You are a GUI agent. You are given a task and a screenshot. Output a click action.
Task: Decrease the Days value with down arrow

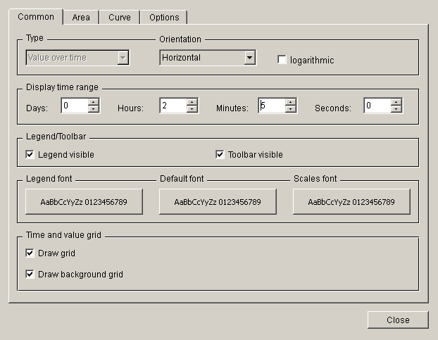[x=94, y=109]
